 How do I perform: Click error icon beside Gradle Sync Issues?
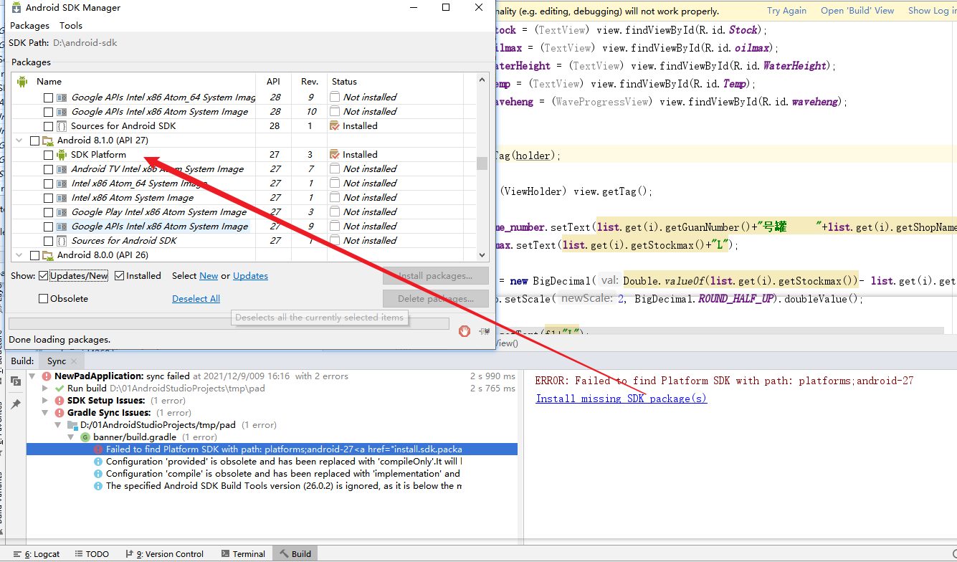59,413
